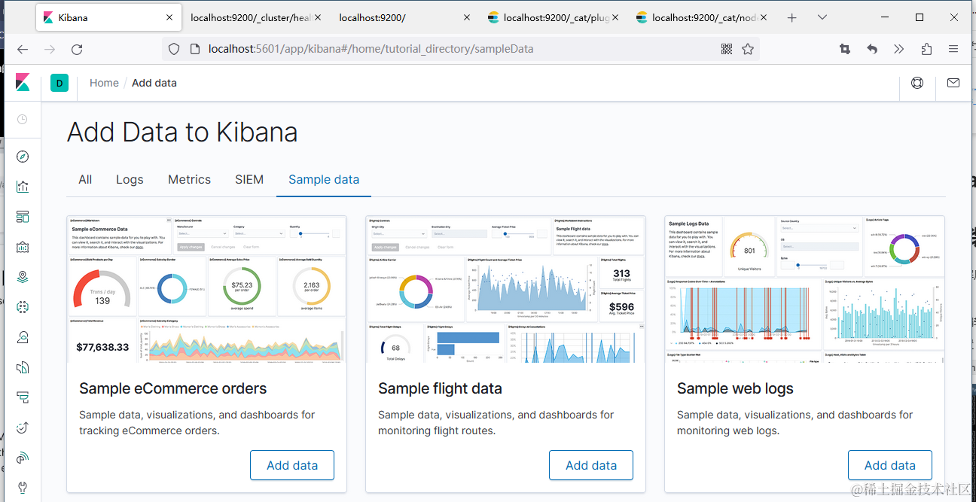The height and width of the screenshot is (502, 976).
Task: Click the QR code icon in address bar
Action: [x=727, y=49]
